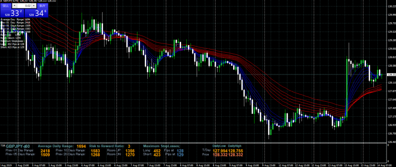
Task: Click the Long stop loss value 452
Action: (x=157, y=150)
